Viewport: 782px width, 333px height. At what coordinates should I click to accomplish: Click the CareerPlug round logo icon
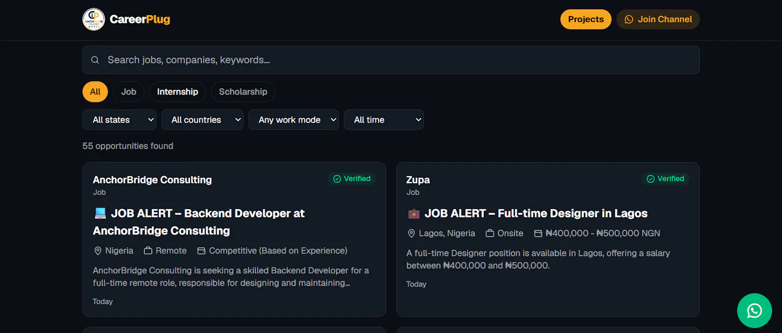pos(94,20)
